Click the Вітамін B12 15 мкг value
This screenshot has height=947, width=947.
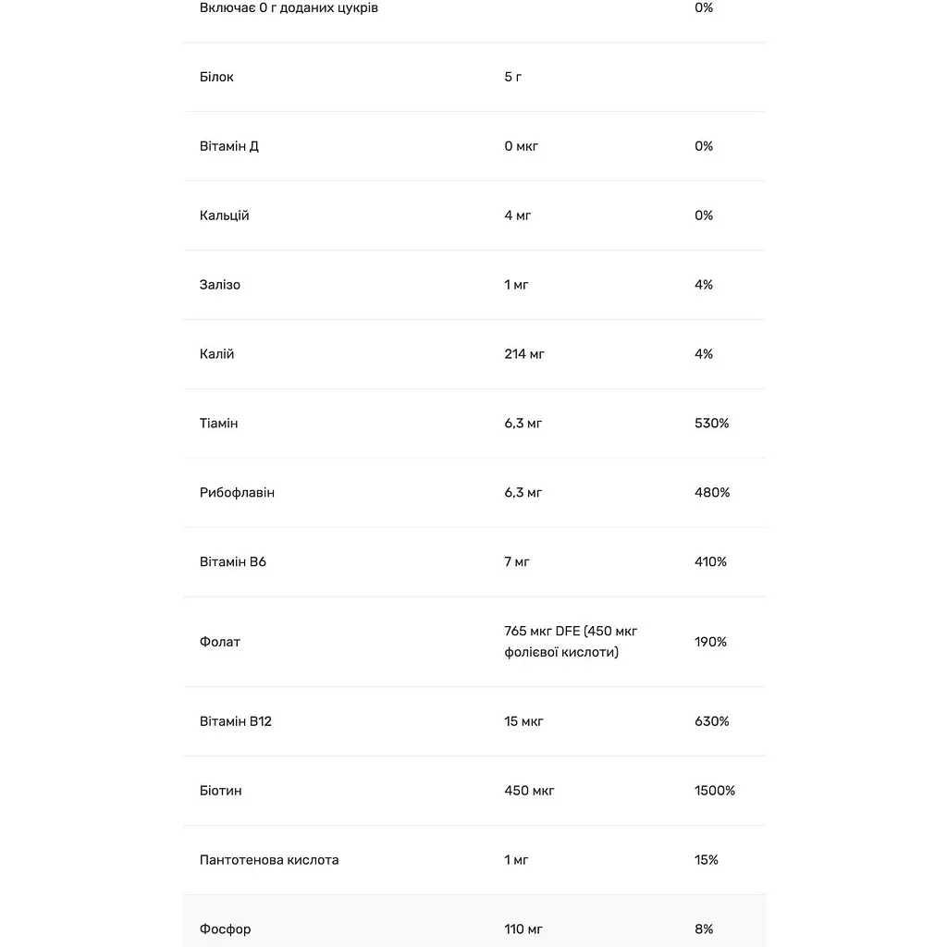coord(523,721)
